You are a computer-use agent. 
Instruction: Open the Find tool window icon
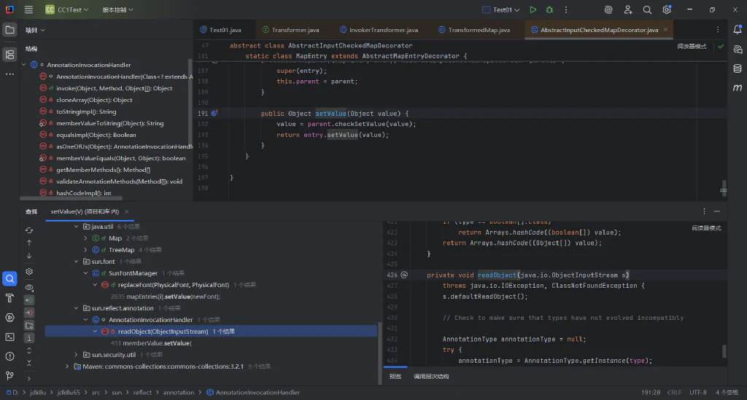9,279
